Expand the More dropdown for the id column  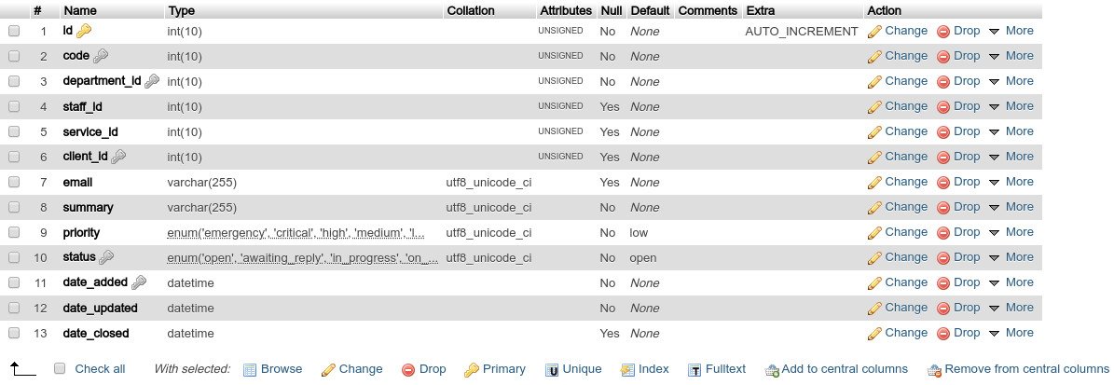[x=1011, y=31]
